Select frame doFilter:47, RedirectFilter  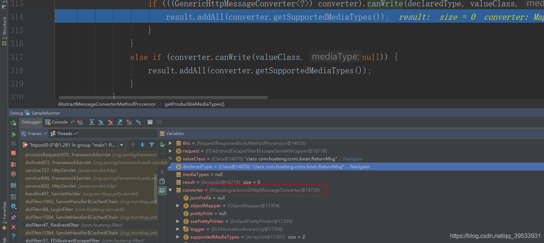pyautogui.click(x=88, y=225)
